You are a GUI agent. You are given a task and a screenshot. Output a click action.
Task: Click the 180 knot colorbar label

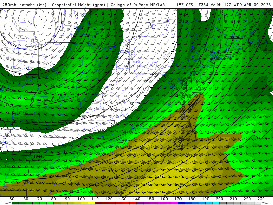coord(192,199)
